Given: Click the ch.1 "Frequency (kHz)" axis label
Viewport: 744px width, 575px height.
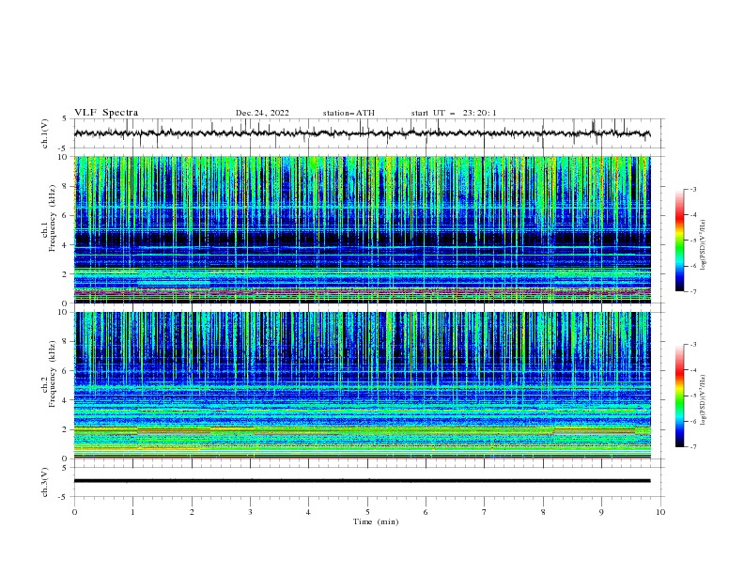Looking at the screenshot, I should [x=52, y=219].
